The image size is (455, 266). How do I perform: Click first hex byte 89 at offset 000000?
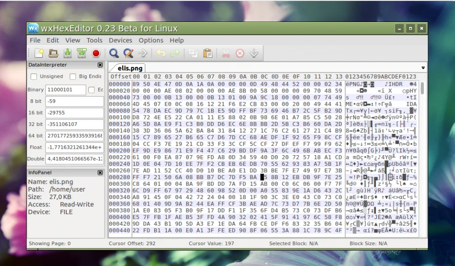pyautogui.click(x=136, y=84)
